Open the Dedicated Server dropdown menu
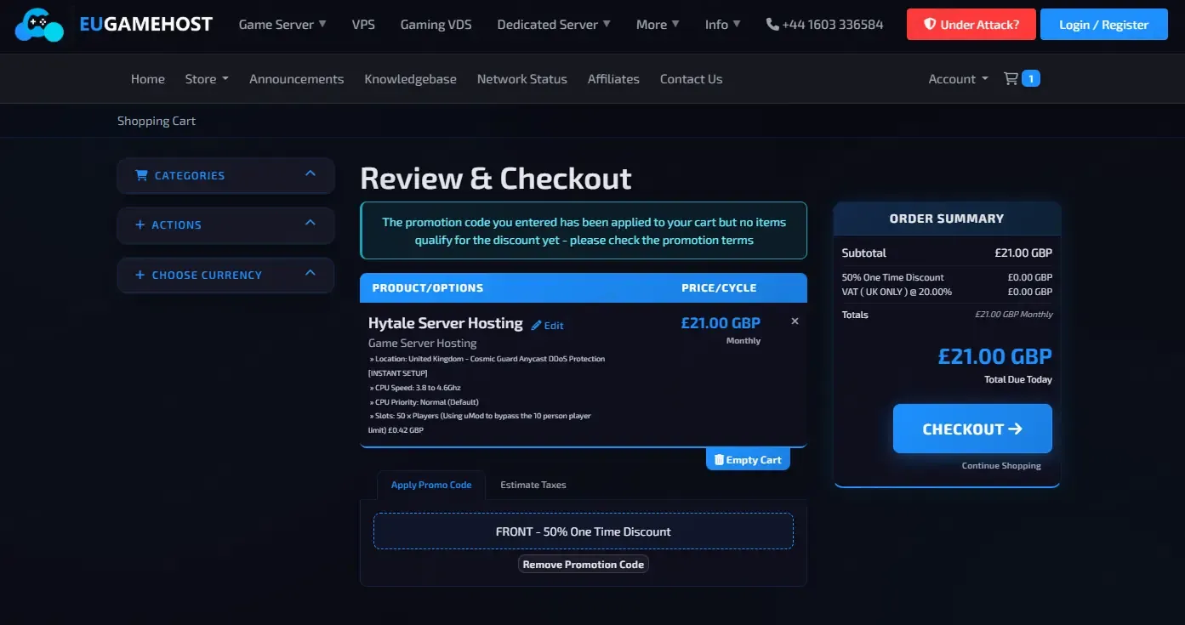The image size is (1185, 625). click(554, 25)
